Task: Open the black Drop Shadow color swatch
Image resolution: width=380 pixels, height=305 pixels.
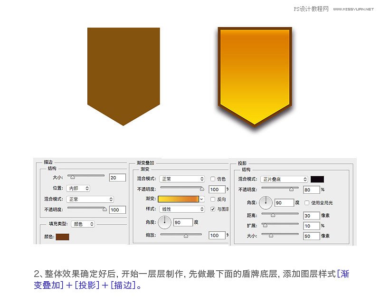Action: coord(317,179)
